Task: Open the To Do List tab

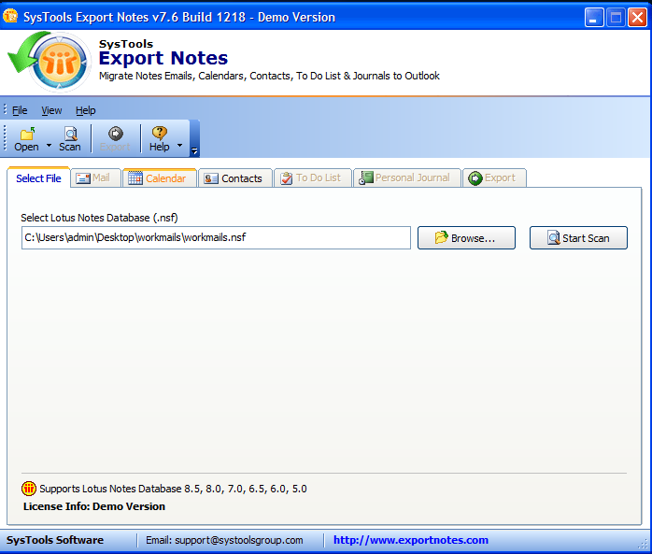Action: pos(313,178)
